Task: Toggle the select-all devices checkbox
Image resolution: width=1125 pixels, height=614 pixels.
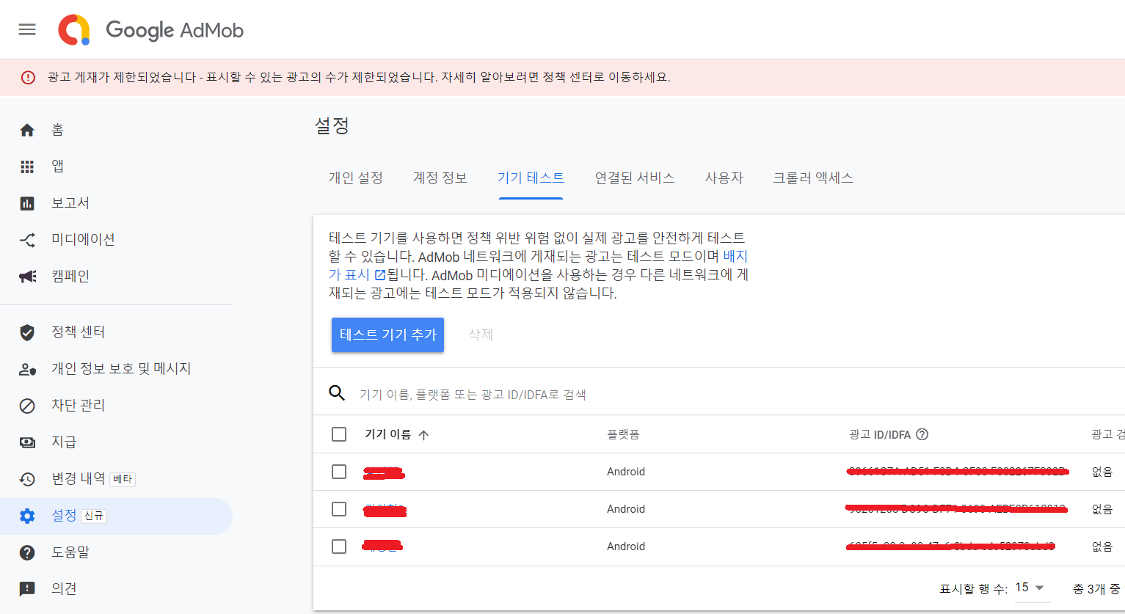Action: 339,434
